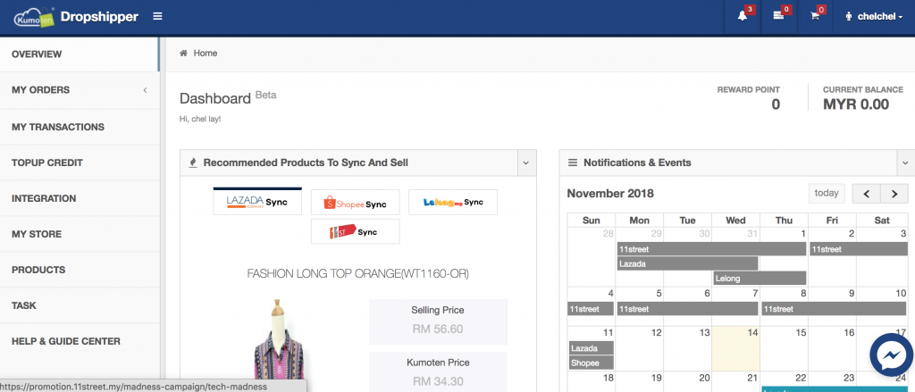Open the Kumoten Dropshipper logo home
The height and width of the screenshot is (392, 915).
(x=76, y=17)
